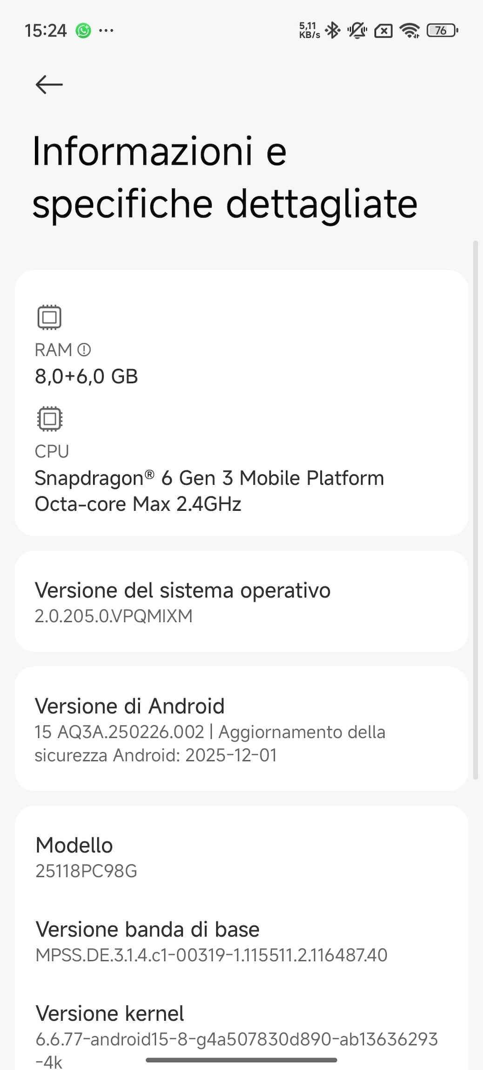Viewport: 483px width, 1070px height.
Task: Tap the CPU chip icon
Action: click(x=49, y=419)
